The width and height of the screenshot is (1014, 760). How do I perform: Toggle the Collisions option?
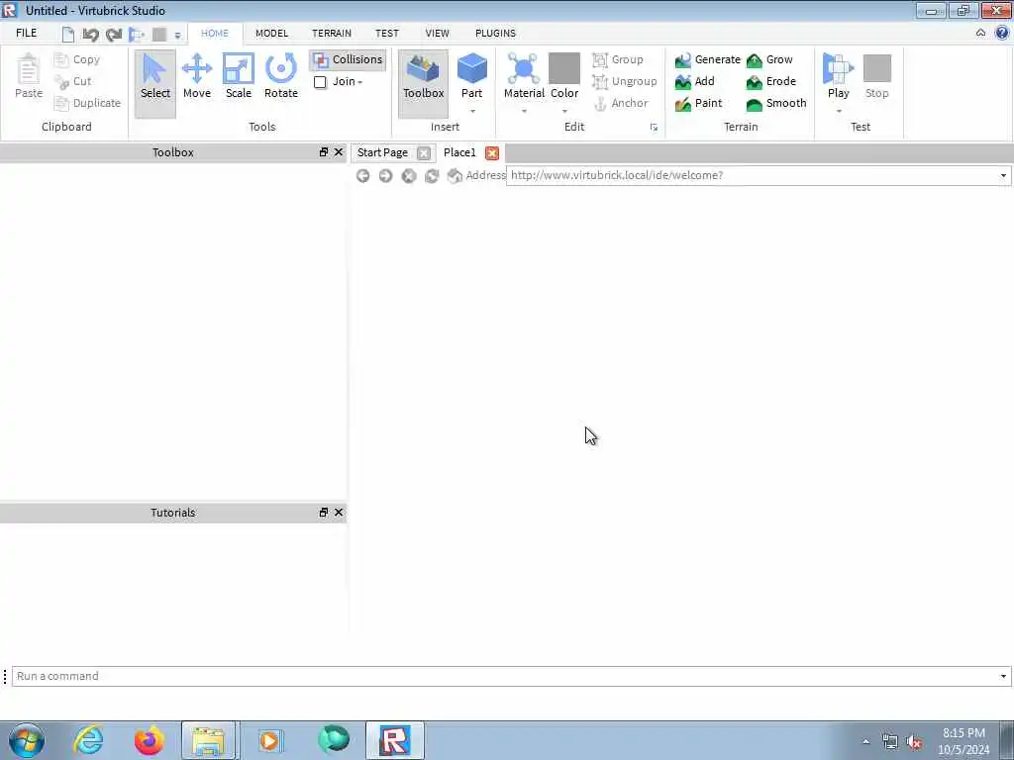tap(348, 59)
